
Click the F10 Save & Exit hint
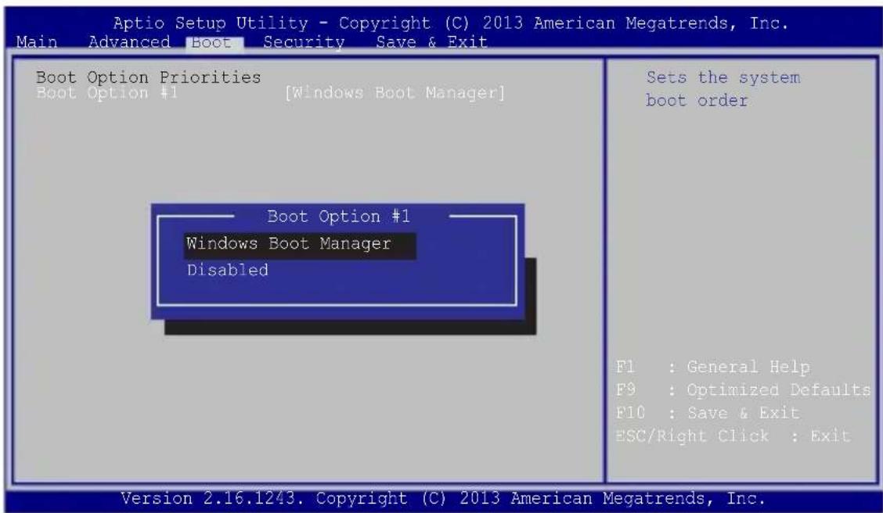(708, 413)
